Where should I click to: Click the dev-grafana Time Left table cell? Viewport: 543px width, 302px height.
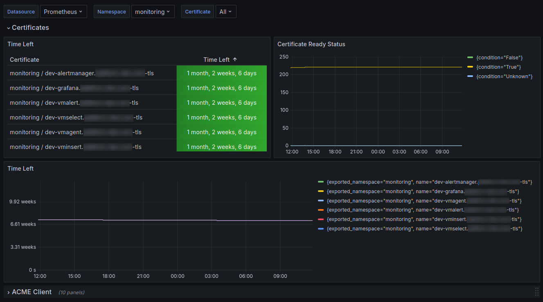[x=222, y=88]
